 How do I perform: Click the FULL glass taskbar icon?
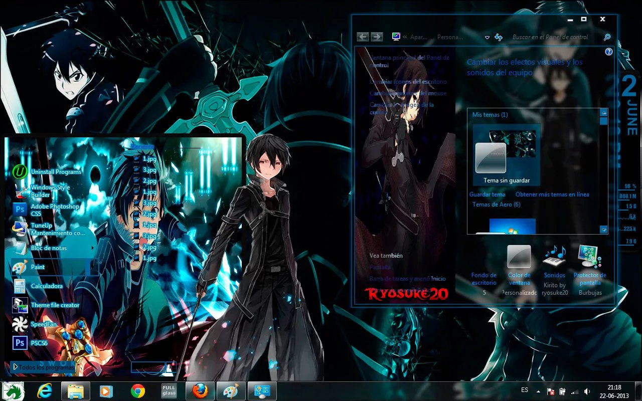pos(169,391)
